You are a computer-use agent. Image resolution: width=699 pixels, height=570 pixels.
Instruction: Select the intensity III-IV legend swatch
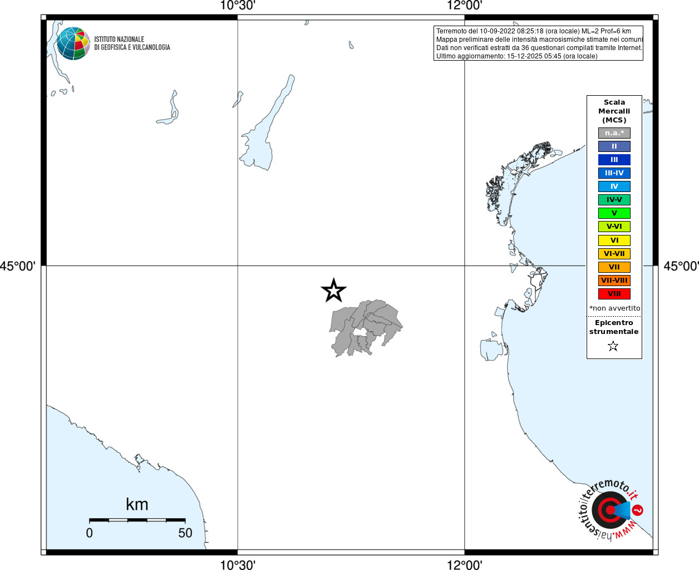[614, 173]
